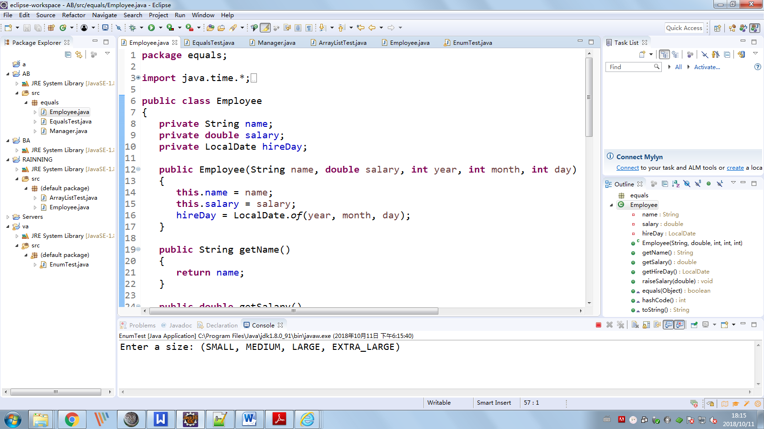Click the Debug bug icon
The width and height of the screenshot is (764, 429).
132,28
